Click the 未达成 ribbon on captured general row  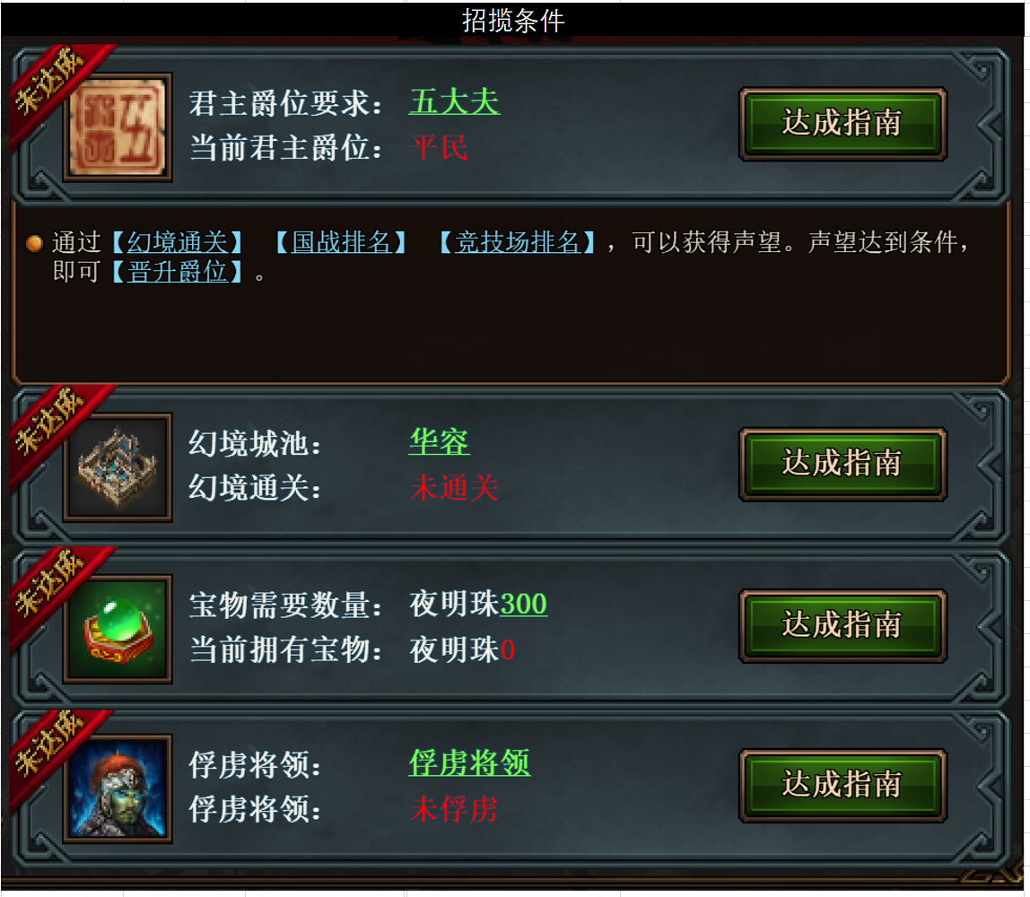(53, 747)
